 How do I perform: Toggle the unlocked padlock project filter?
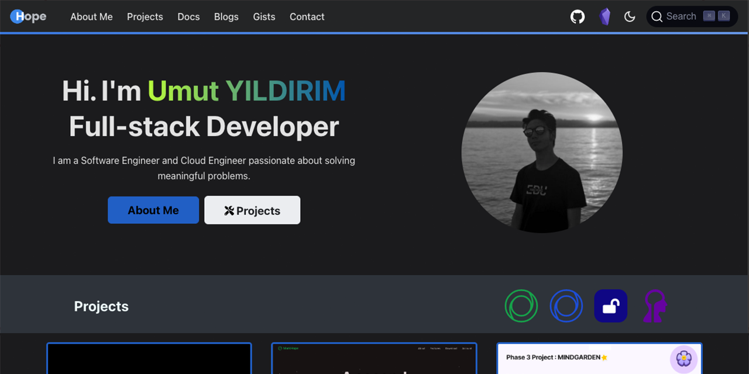click(x=610, y=306)
